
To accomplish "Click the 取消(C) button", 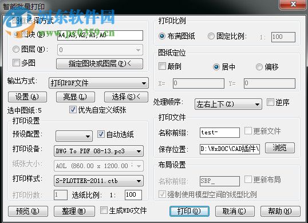I will [235, 211].
